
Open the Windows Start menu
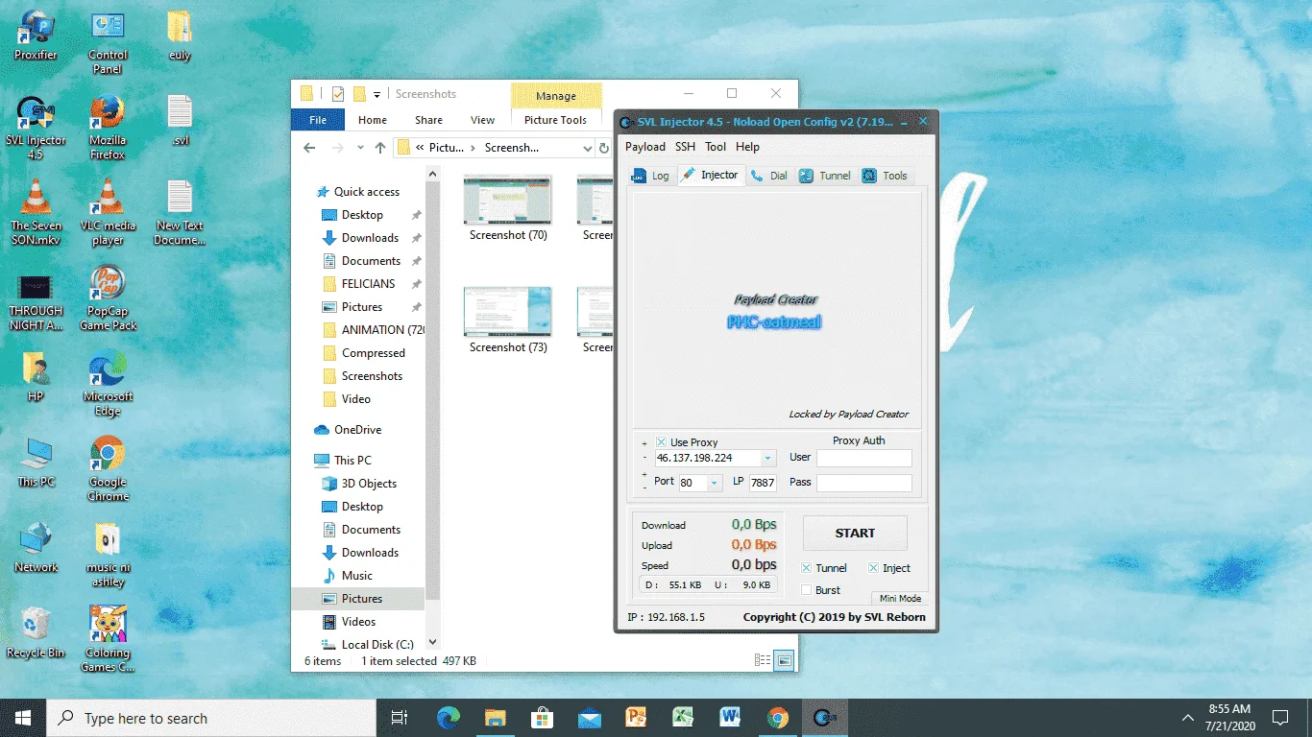point(23,718)
